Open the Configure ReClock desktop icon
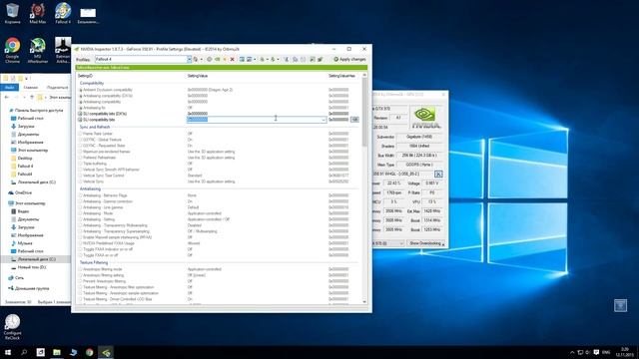Screen dimensions: 639x359 coord(12,327)
